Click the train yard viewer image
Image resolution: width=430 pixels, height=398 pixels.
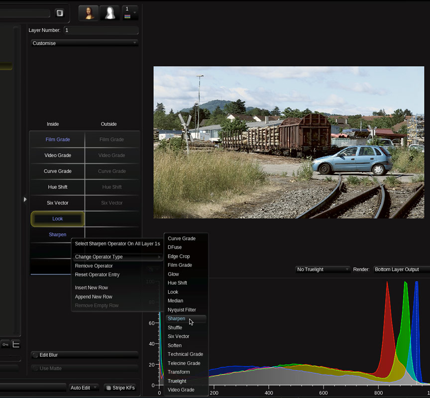(289, 142)
